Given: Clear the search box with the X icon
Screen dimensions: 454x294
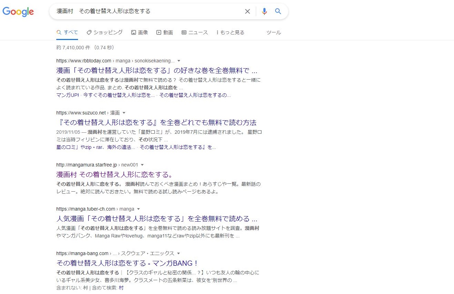Looking at the screenshot, I should tap(248, 11).
